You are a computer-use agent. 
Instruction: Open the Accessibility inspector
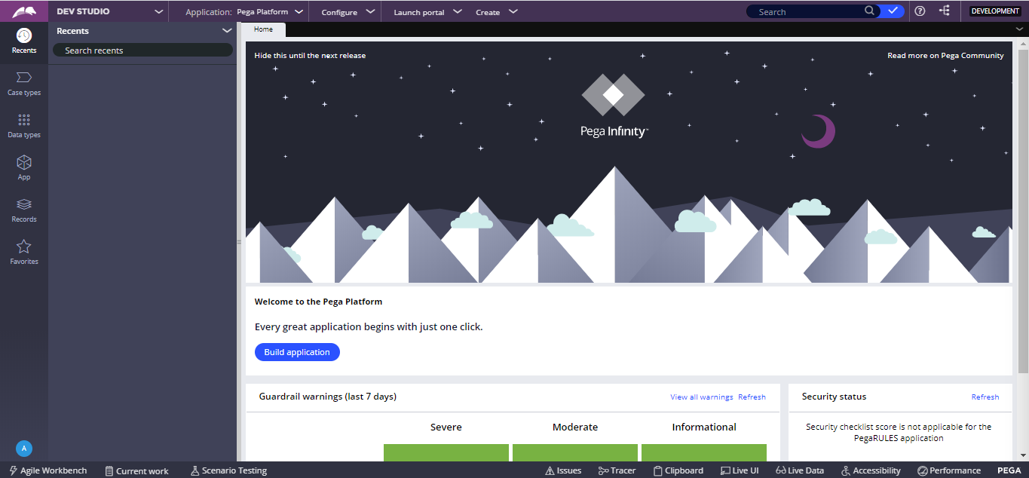(871, 470)
